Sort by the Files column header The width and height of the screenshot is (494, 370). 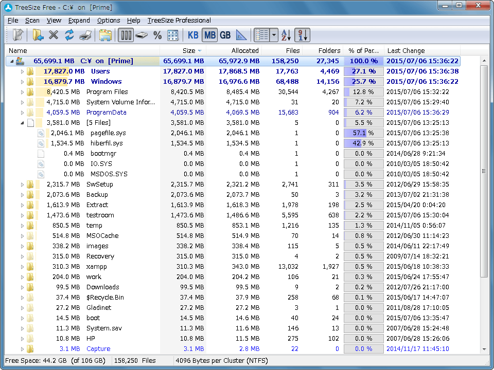282,51
